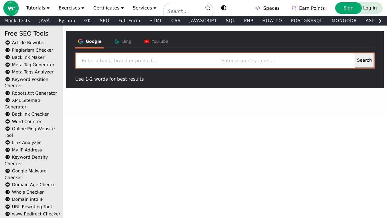The width and height of the screenshot is (387, 218).
Task: Open the Google Malware Checker link
Action: pos(25,174)
